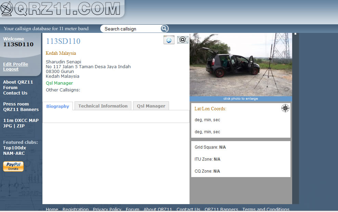Open footer Contact Us link
The image size is (338, 212).
188,209
